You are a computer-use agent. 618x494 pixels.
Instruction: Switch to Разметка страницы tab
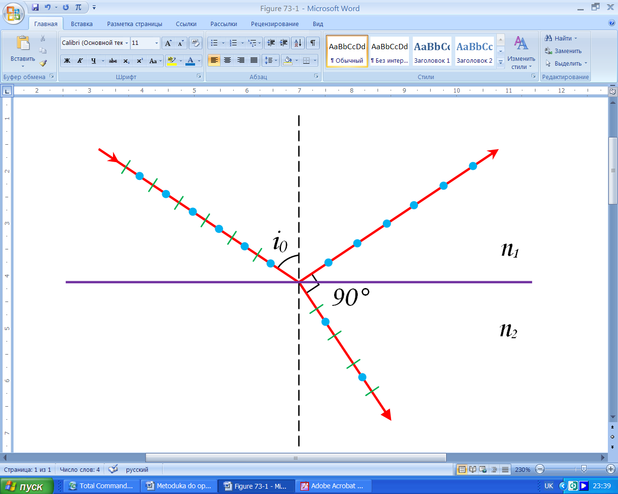[x=135, y=24]
